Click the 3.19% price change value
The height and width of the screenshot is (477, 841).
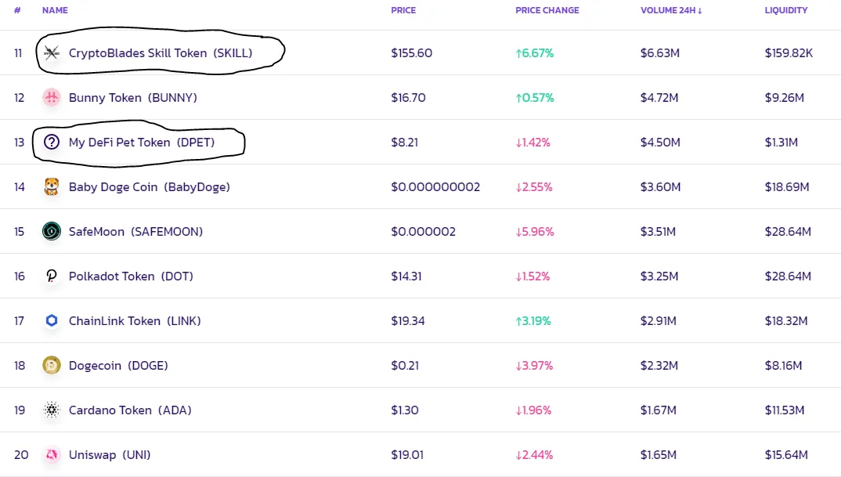[x=533, y=321]
